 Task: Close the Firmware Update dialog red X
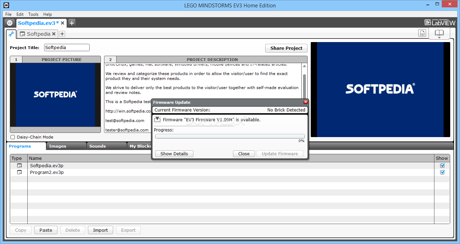(x=305, y=102)
